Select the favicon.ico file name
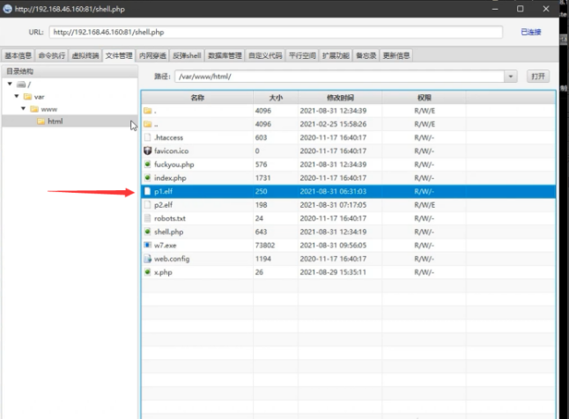The height and width of the screenshot is (419, 569). (171, 151)
